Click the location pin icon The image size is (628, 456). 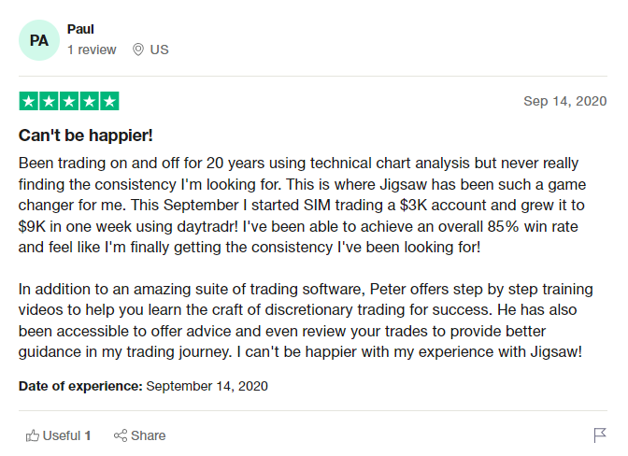pyautogui.click(x=138, y=50)
